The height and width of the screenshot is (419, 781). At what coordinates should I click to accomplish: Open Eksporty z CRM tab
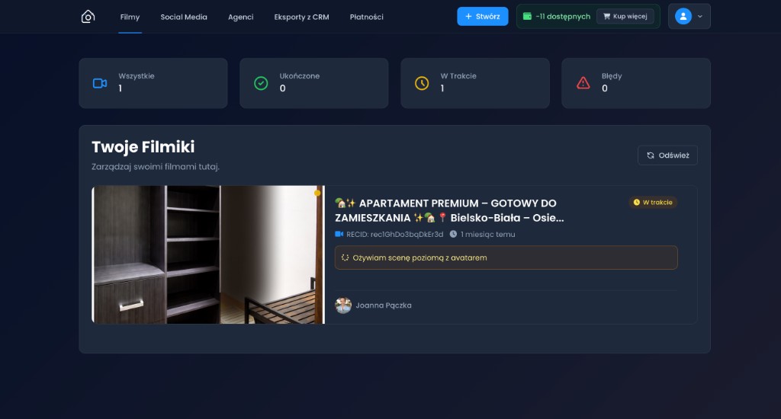301,17
